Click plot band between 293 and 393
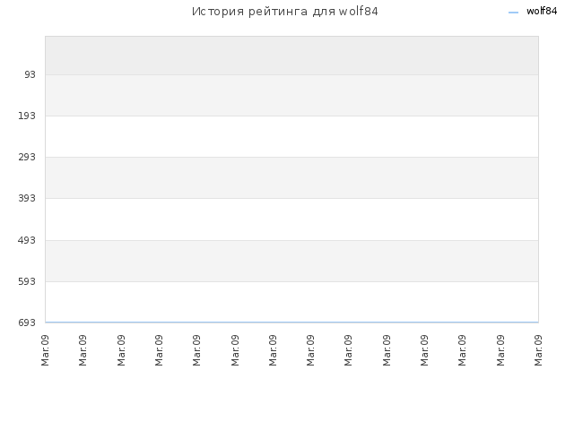Screen dimensions: 574x430 point(291,178)
